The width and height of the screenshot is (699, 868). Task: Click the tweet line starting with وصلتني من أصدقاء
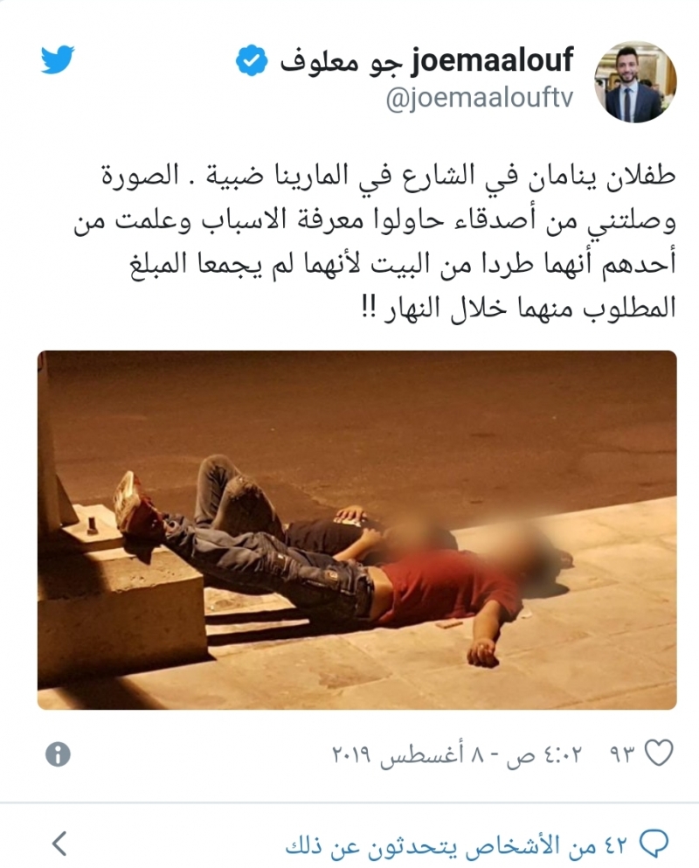(x=375, y=219)
